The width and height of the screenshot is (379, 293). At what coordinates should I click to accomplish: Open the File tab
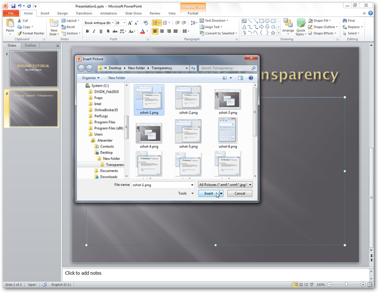[x=11, y=14]
